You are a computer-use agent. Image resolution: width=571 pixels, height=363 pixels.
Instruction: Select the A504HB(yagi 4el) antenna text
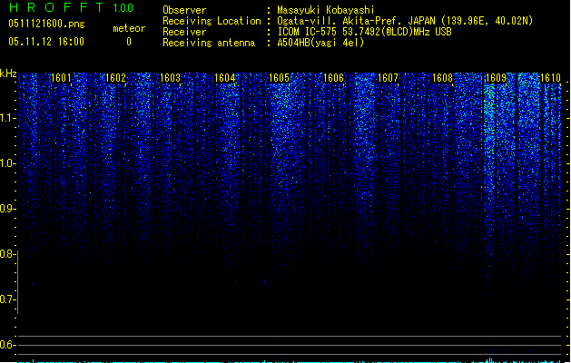point(320,43)
